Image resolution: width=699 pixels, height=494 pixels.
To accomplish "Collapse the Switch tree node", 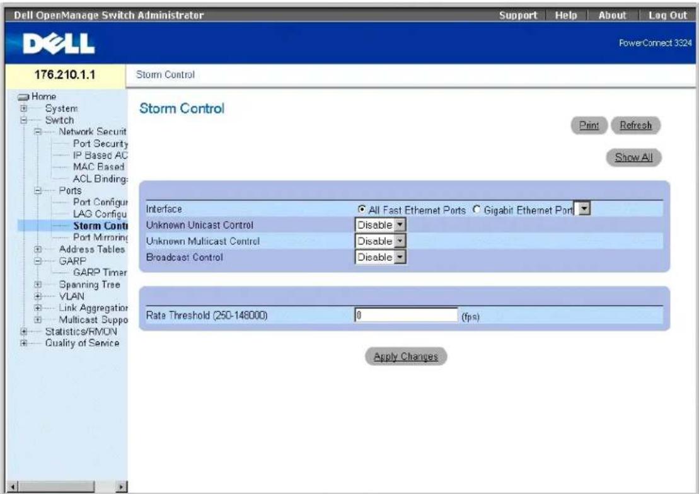I will [x=23, y=120].
